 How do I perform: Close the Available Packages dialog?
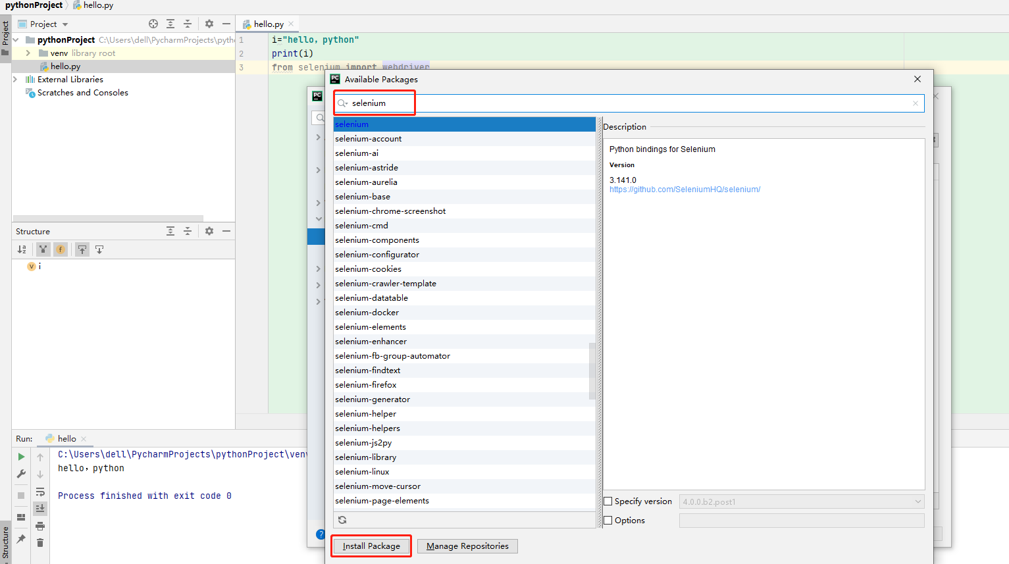918,79
